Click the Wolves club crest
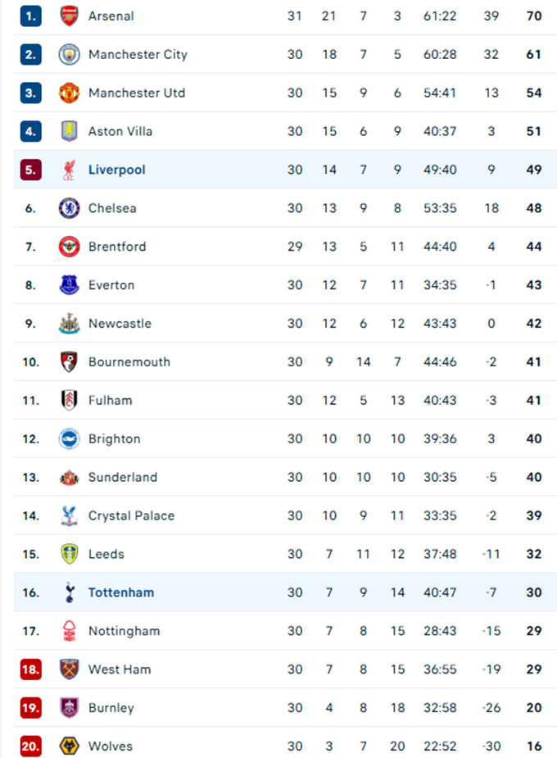This screenshot has width=557, height=758. [x=70, y=747]
